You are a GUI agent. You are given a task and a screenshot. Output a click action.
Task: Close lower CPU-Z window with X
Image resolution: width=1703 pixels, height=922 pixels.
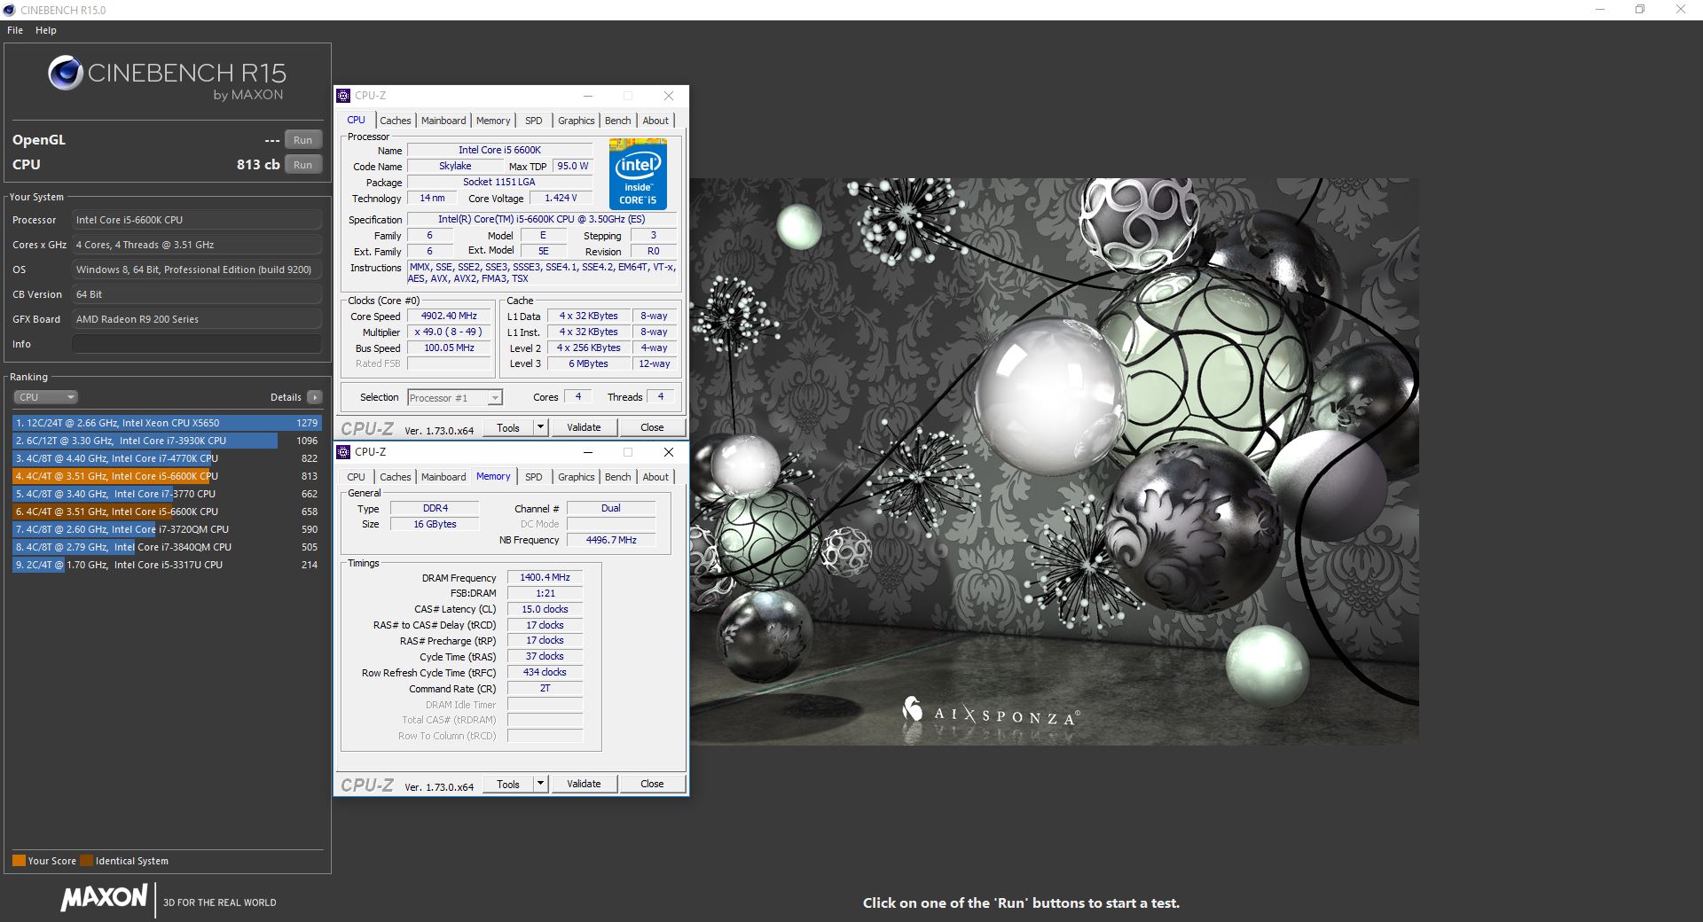click(669, 452)
